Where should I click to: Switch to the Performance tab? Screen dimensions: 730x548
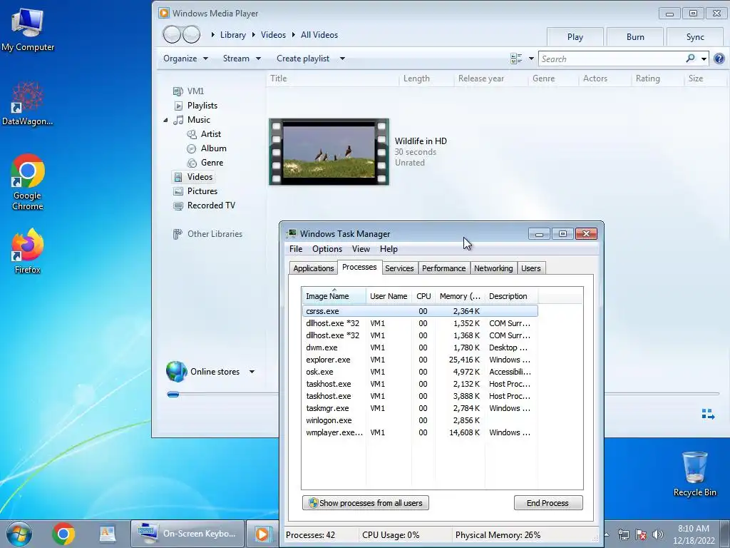click(443, 268)
